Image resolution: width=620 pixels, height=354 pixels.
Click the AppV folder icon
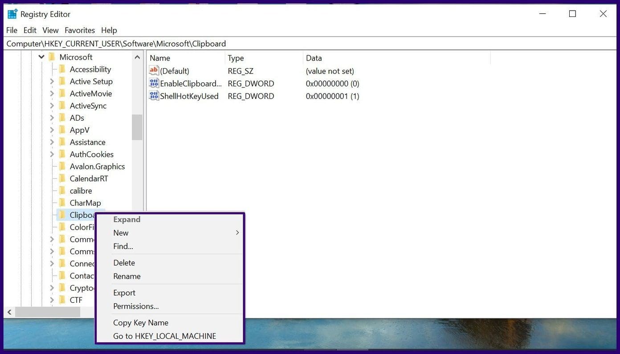click(x=62, y=130)
